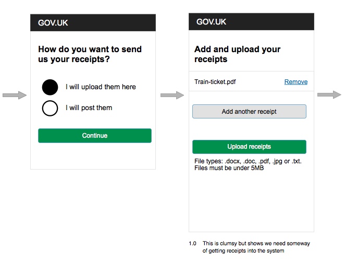This screenshot has width=345, height=263.
Task: Click the grey arrow between the two screens
Action: click(x=172, y=95)
